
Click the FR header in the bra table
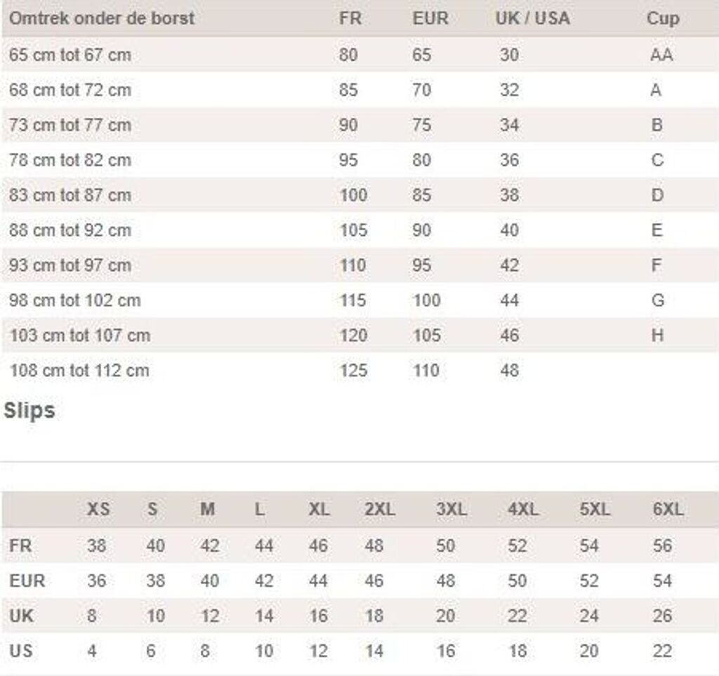[x=350, y=18]
